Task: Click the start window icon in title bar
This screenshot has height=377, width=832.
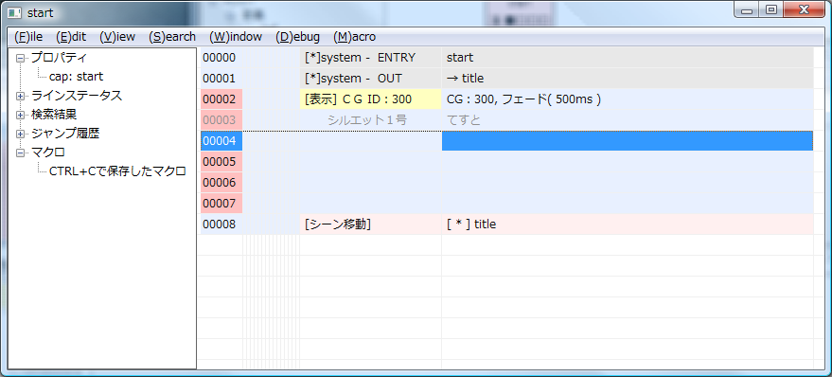Action: pyautogui.click(x=15, y=12)
